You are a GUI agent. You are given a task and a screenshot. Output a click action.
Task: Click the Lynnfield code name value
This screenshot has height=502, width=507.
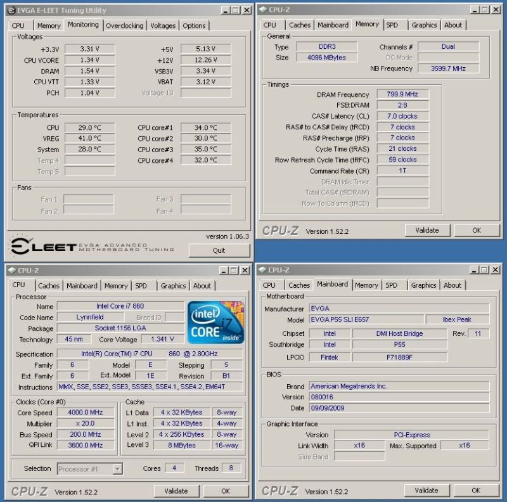[x=90, y=317]
